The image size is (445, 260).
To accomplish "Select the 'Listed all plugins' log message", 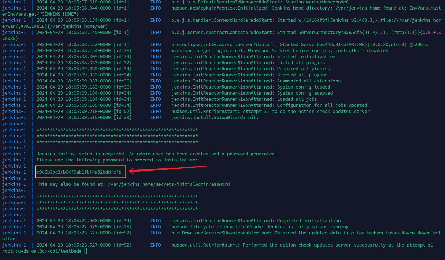I will [x=301, y=63].
